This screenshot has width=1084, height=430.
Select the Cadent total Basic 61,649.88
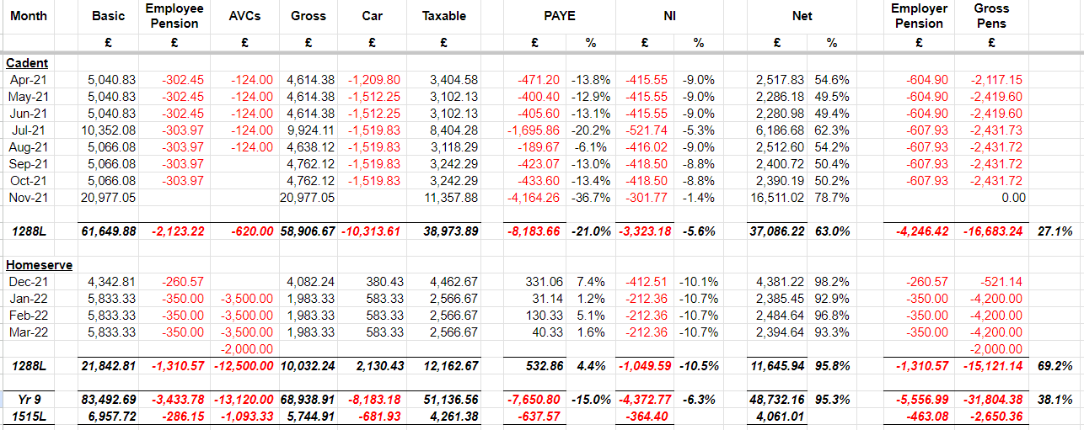(108, 231)
